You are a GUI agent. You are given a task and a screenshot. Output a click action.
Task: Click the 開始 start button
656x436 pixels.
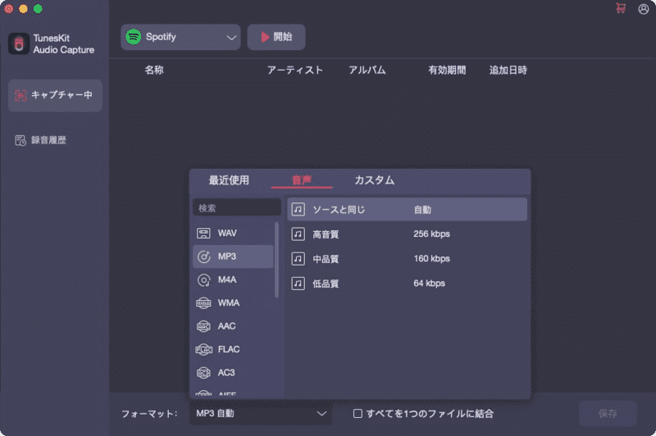pos(276,37)
